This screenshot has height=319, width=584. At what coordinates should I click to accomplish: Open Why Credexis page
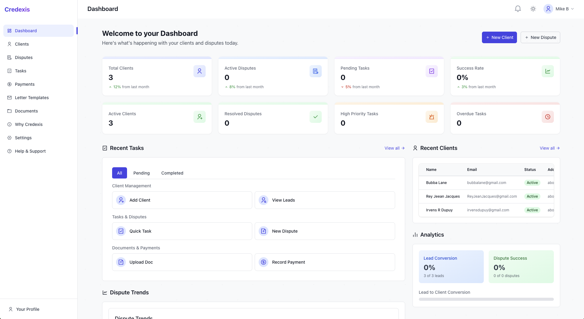pyautogui.click(x=38, y=124)
